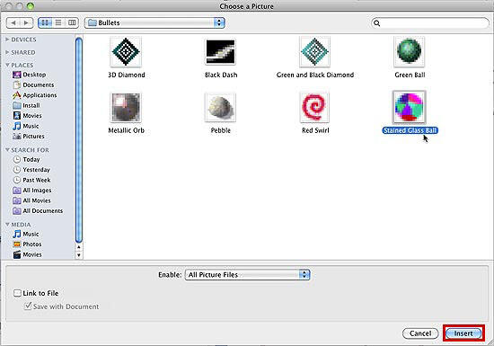The image size is (494, 346).
Task: Select the Pebble bullet image
Action: click(x=221, y=107)
